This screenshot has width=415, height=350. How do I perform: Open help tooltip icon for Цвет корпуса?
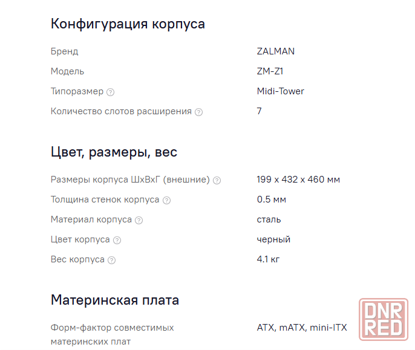[117, 240]
